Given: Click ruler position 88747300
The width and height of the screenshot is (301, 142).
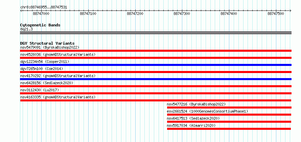Looking at the screenshot, I should coord(182,14).
